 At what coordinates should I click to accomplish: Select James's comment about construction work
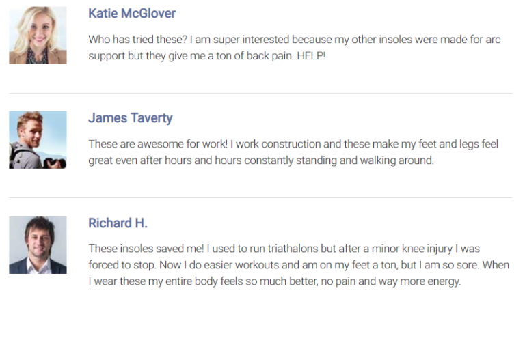(294, 152)
